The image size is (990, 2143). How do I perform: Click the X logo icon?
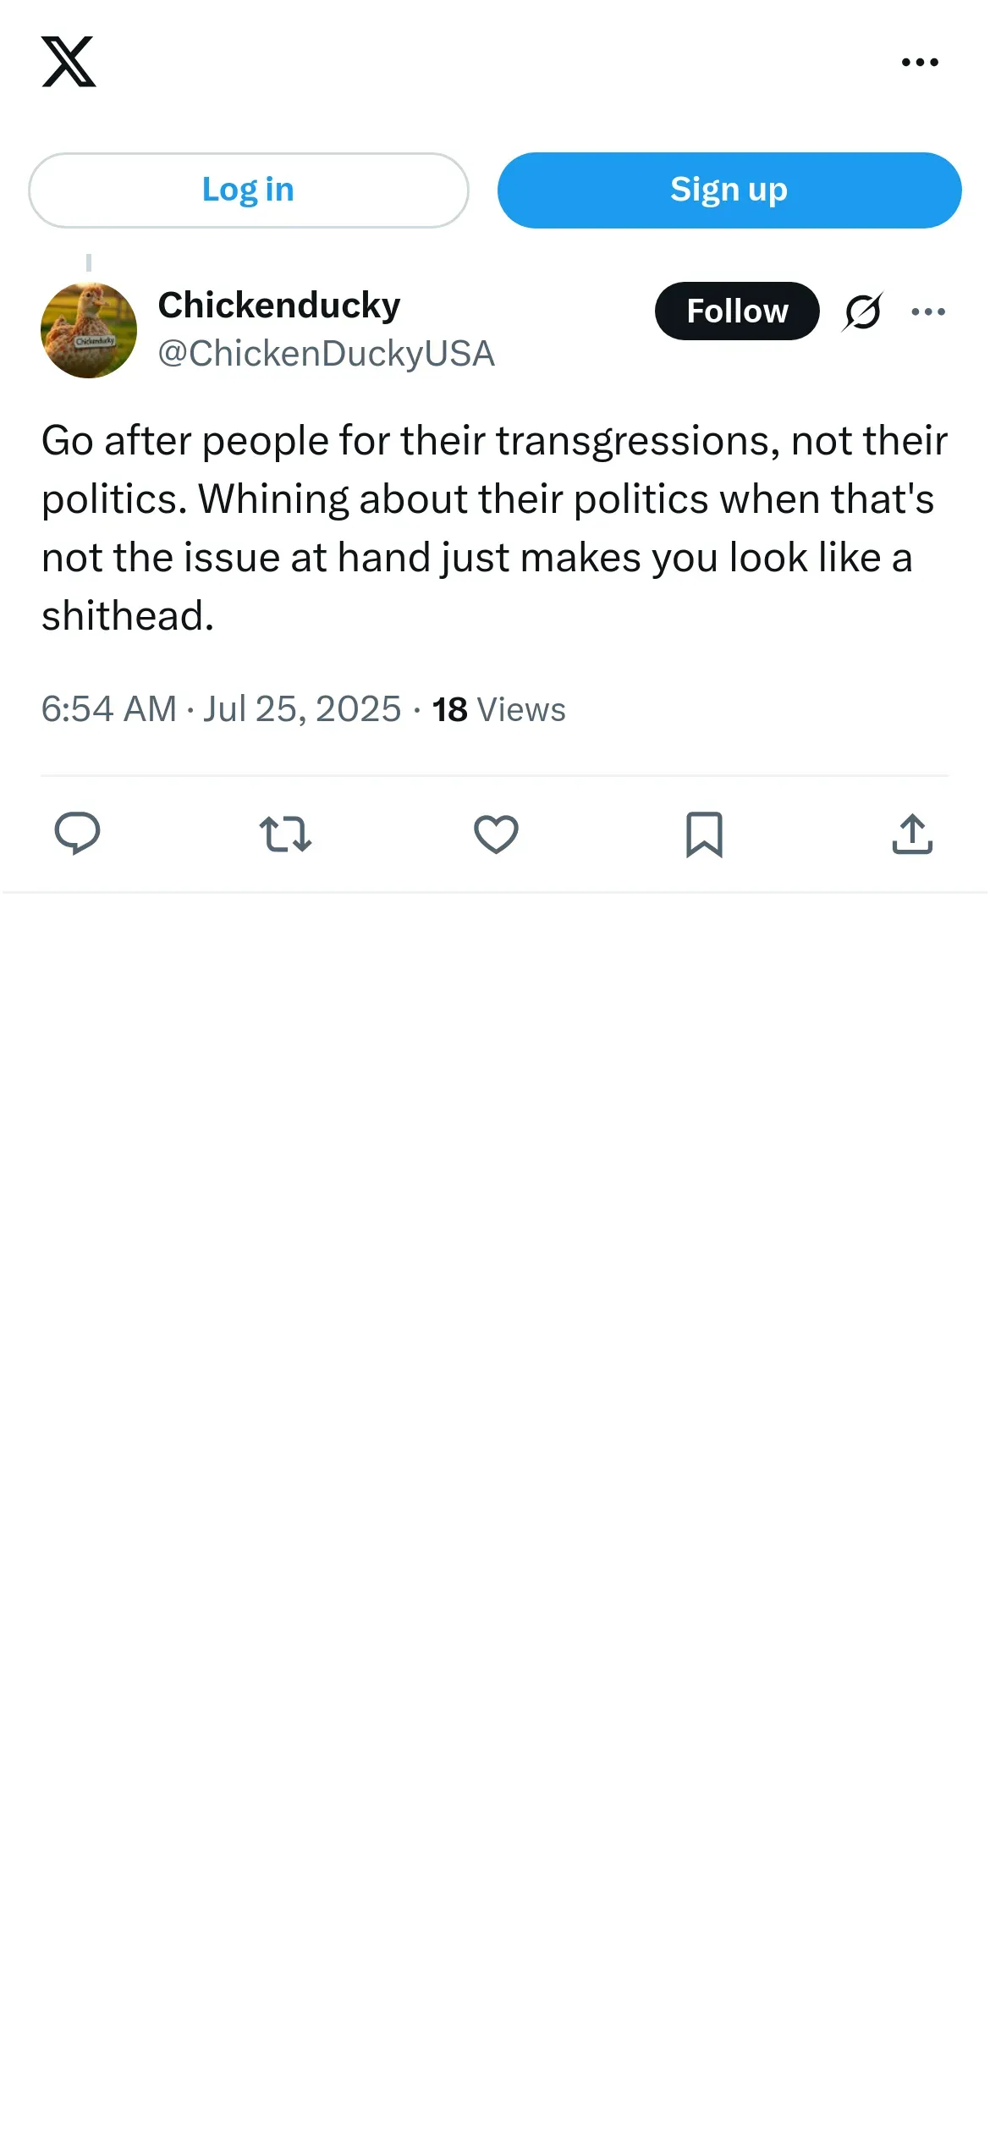tap(69, 62)
